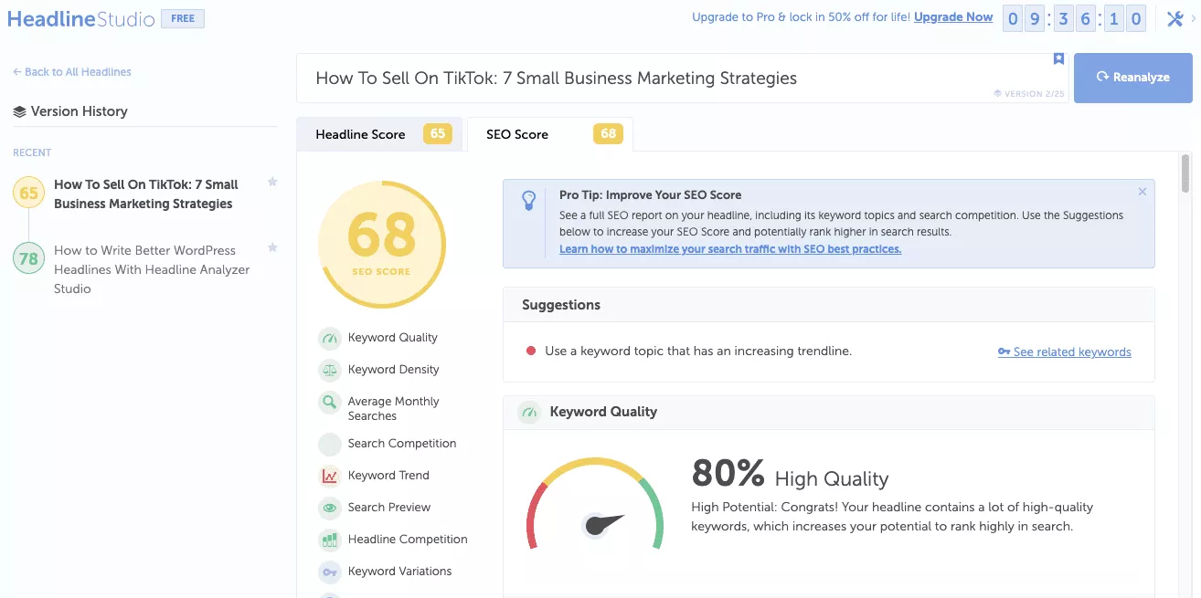The height and width of the screenshot is (598, 1201).
Task: Select Keyword Variations in sidebar list
Action: (x=400, y=572)
